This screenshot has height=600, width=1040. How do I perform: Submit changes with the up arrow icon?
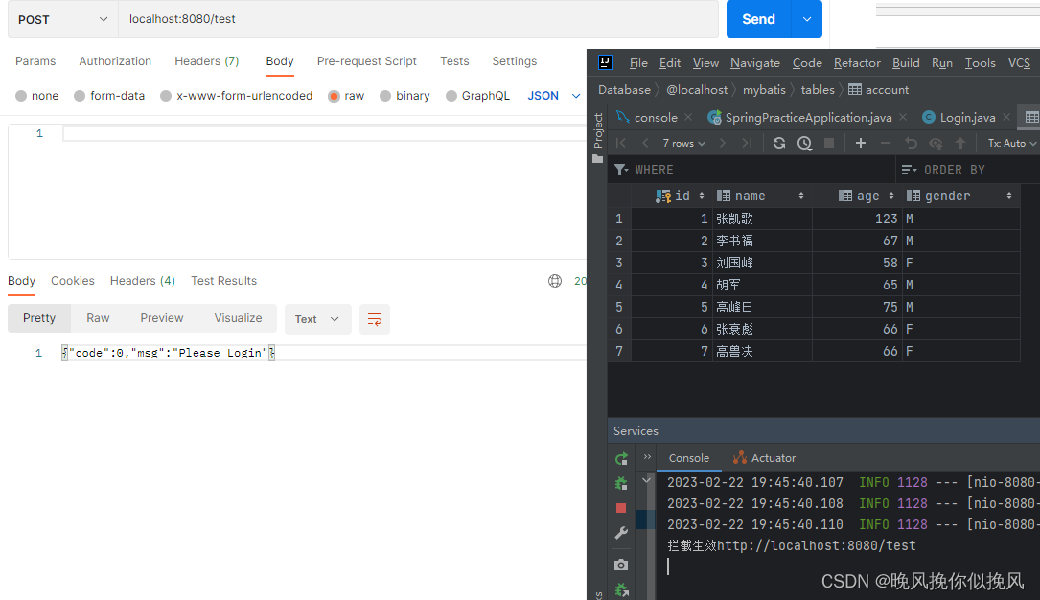[x=960, y=143]
